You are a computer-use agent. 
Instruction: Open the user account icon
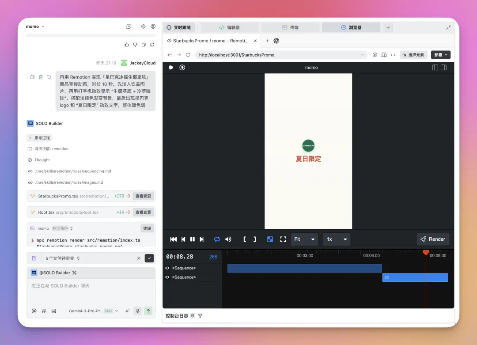[x=153, y=27]
